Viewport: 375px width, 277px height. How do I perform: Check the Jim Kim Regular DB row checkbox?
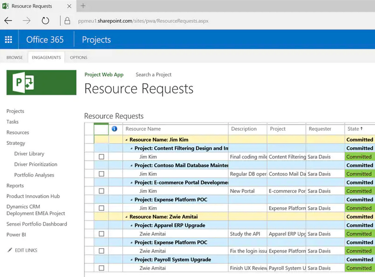101,174
